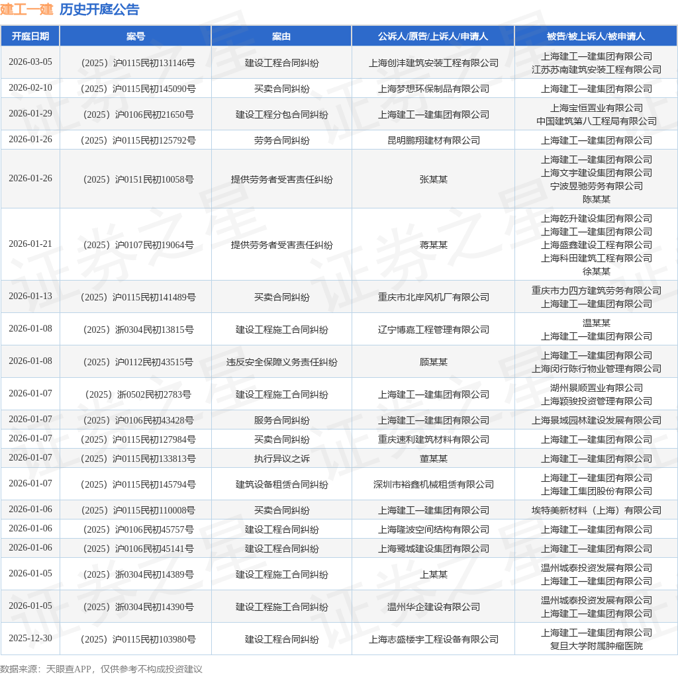The height and width of the screenshot is (675, 678).
Task: Click the 建工一建 title text
Action: (x=26, y=9)
